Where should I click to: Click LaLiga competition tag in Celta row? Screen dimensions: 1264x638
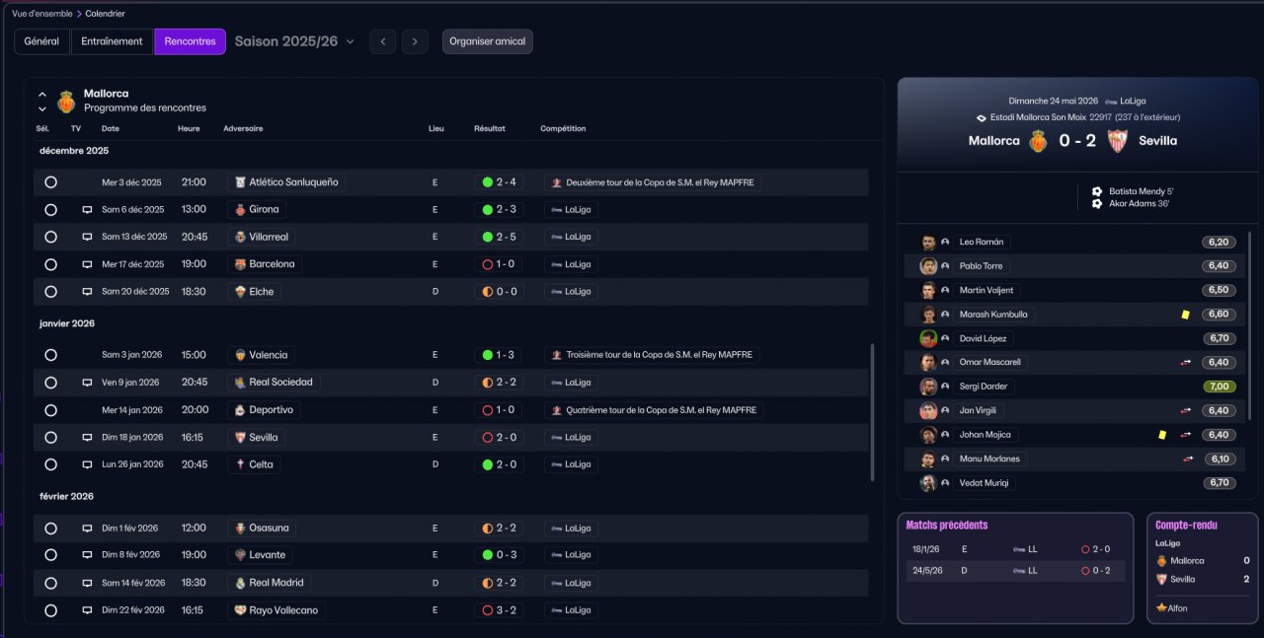571,464
